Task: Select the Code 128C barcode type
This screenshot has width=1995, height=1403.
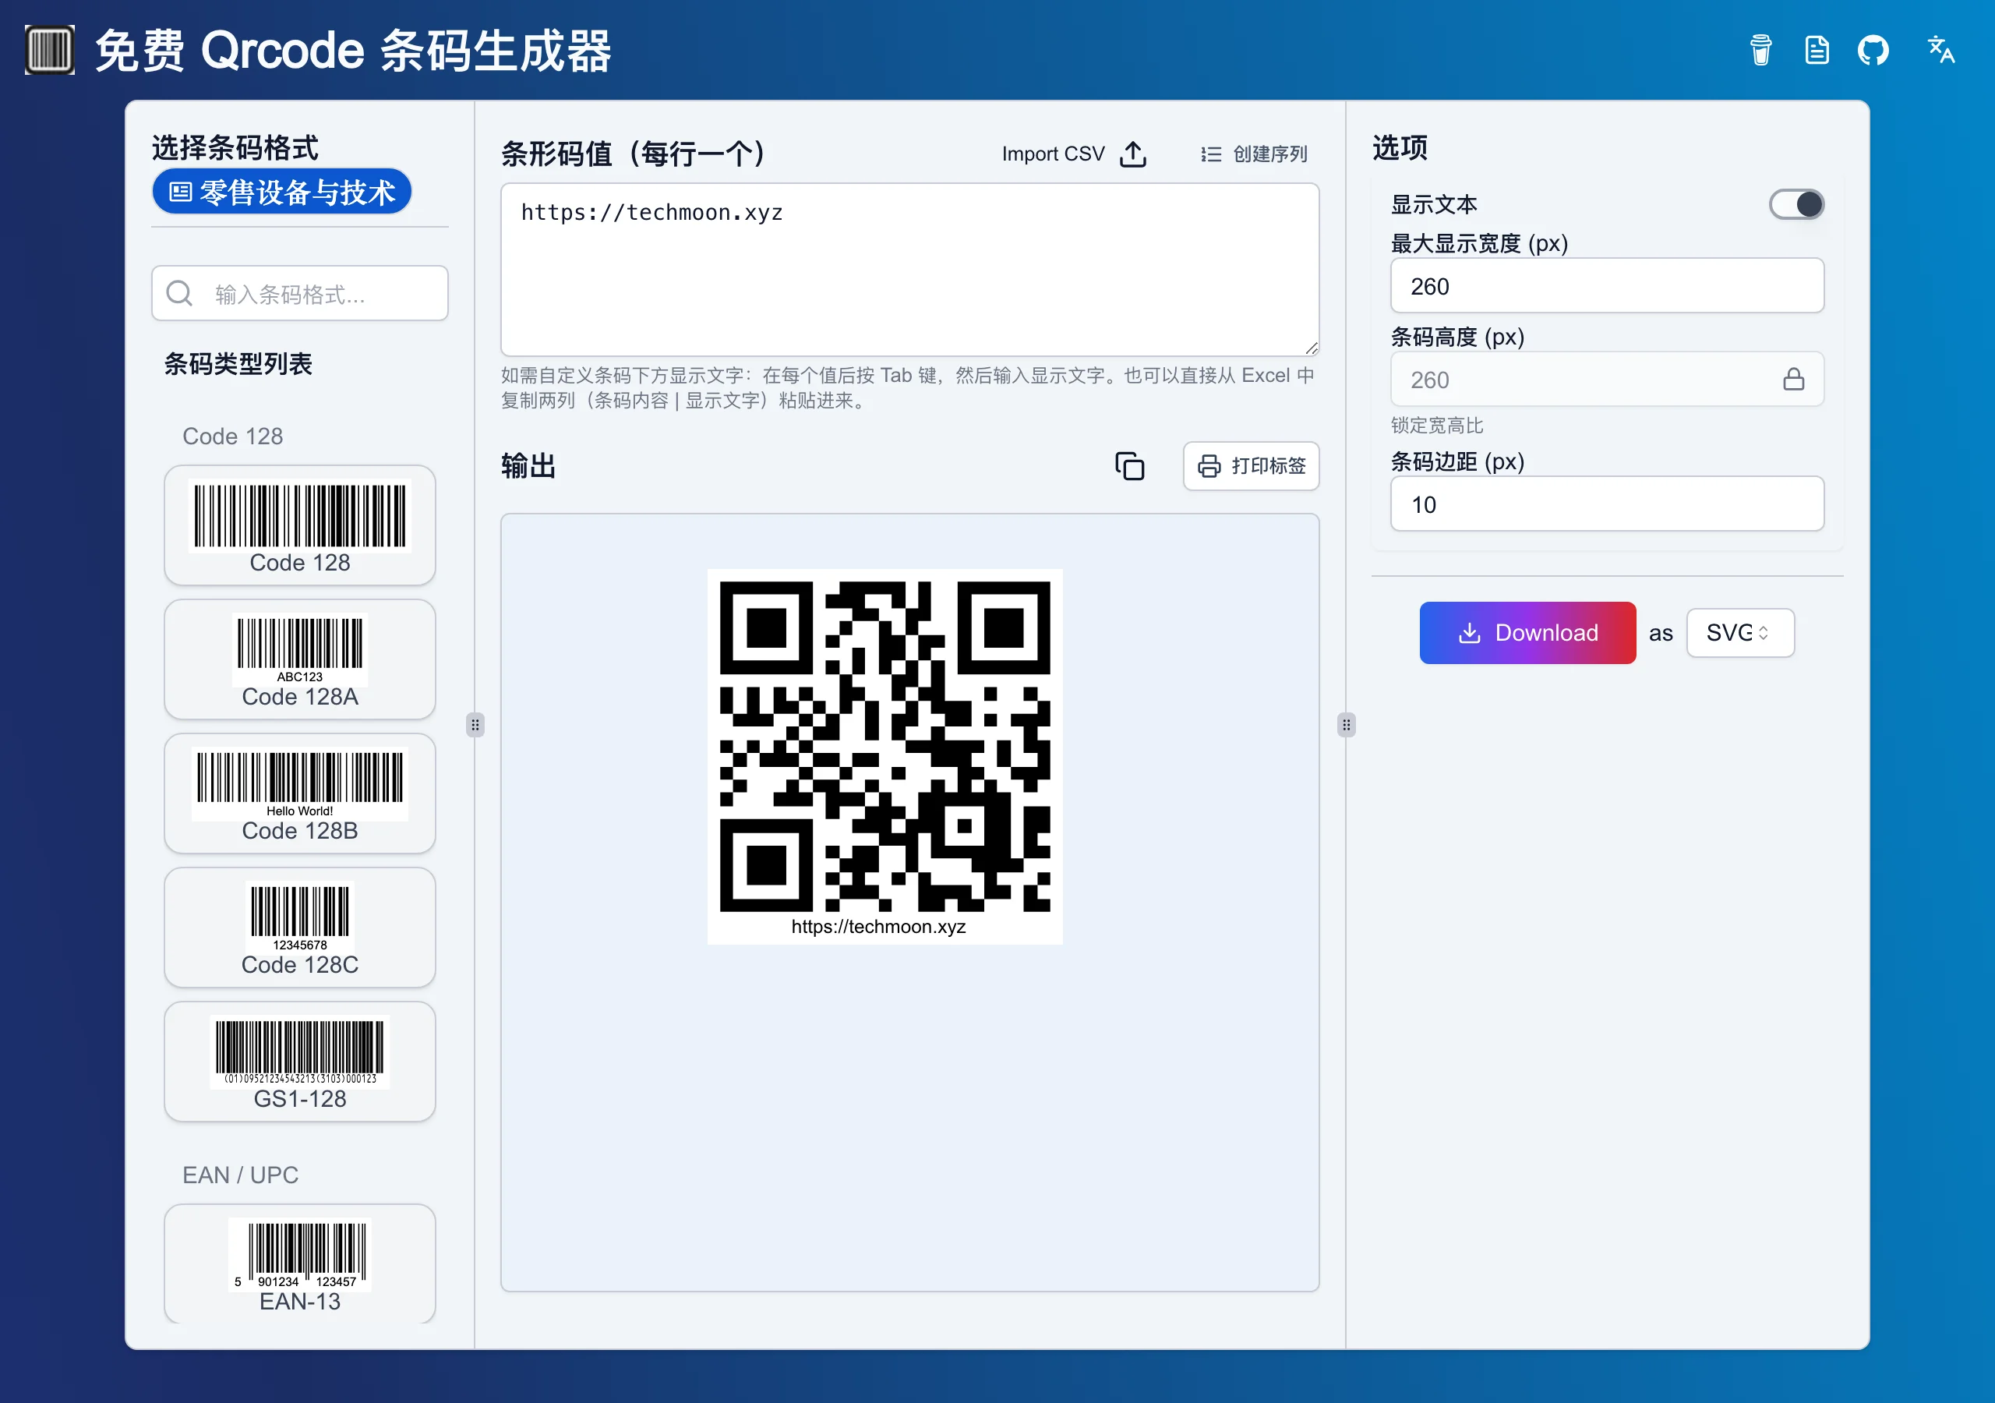Action: pyautogui.click(x=300, y=927)
